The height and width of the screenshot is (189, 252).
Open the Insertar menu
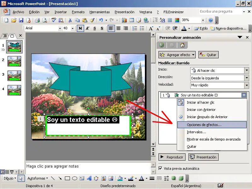tap(60, 12)
